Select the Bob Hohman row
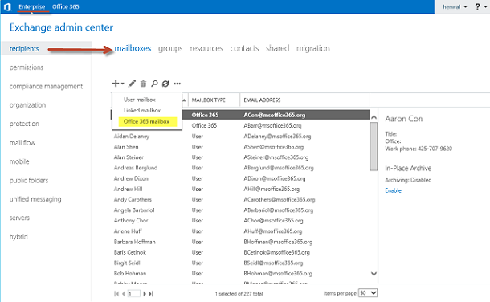Screen dimensions: 490x302 [x=240, y=274]
